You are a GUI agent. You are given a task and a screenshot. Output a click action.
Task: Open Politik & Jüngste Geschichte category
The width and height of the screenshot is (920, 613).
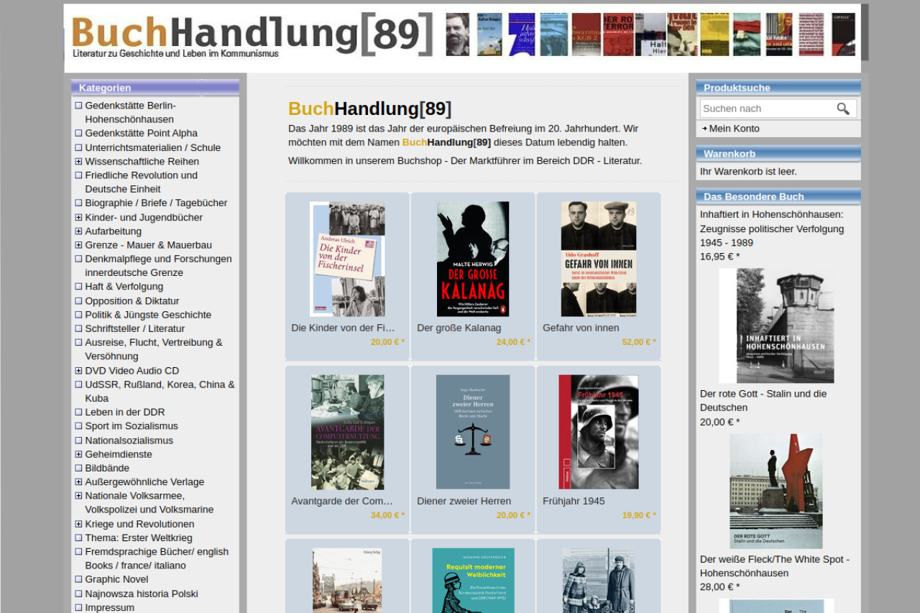tap(148, 315)
